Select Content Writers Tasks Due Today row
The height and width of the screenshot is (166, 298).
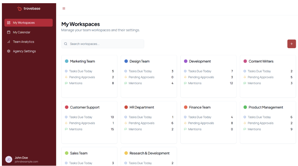pos(268,71)
